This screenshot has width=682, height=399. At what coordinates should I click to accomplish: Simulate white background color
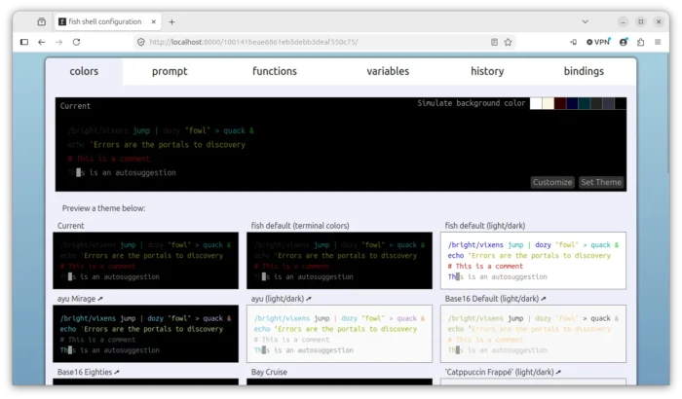coord(536,103)
